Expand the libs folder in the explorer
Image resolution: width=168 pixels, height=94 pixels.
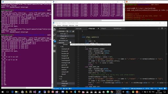[x=61, y=47]
